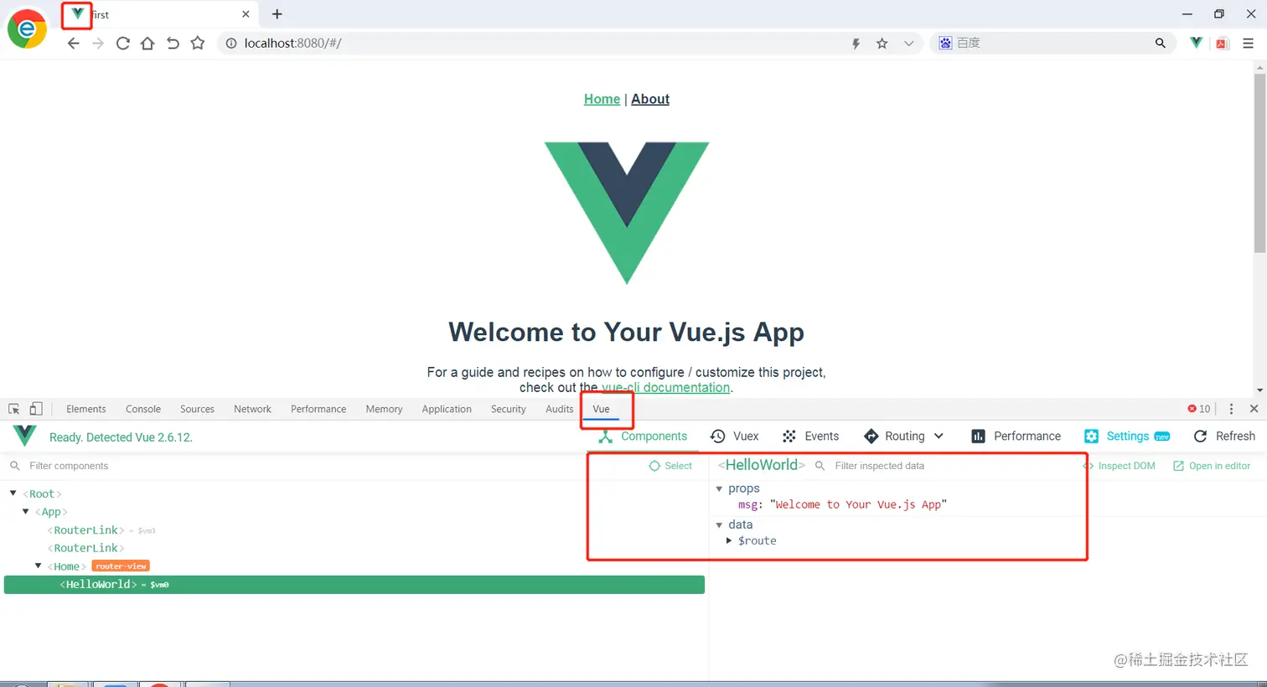The height and width of the screenshot is (687, 1267).
Task: Close the 'first' browser tab
Action: tap(246, 14)
